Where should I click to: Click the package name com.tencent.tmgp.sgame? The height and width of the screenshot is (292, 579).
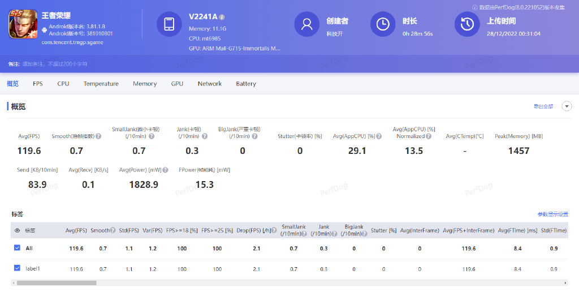[72, 42]
